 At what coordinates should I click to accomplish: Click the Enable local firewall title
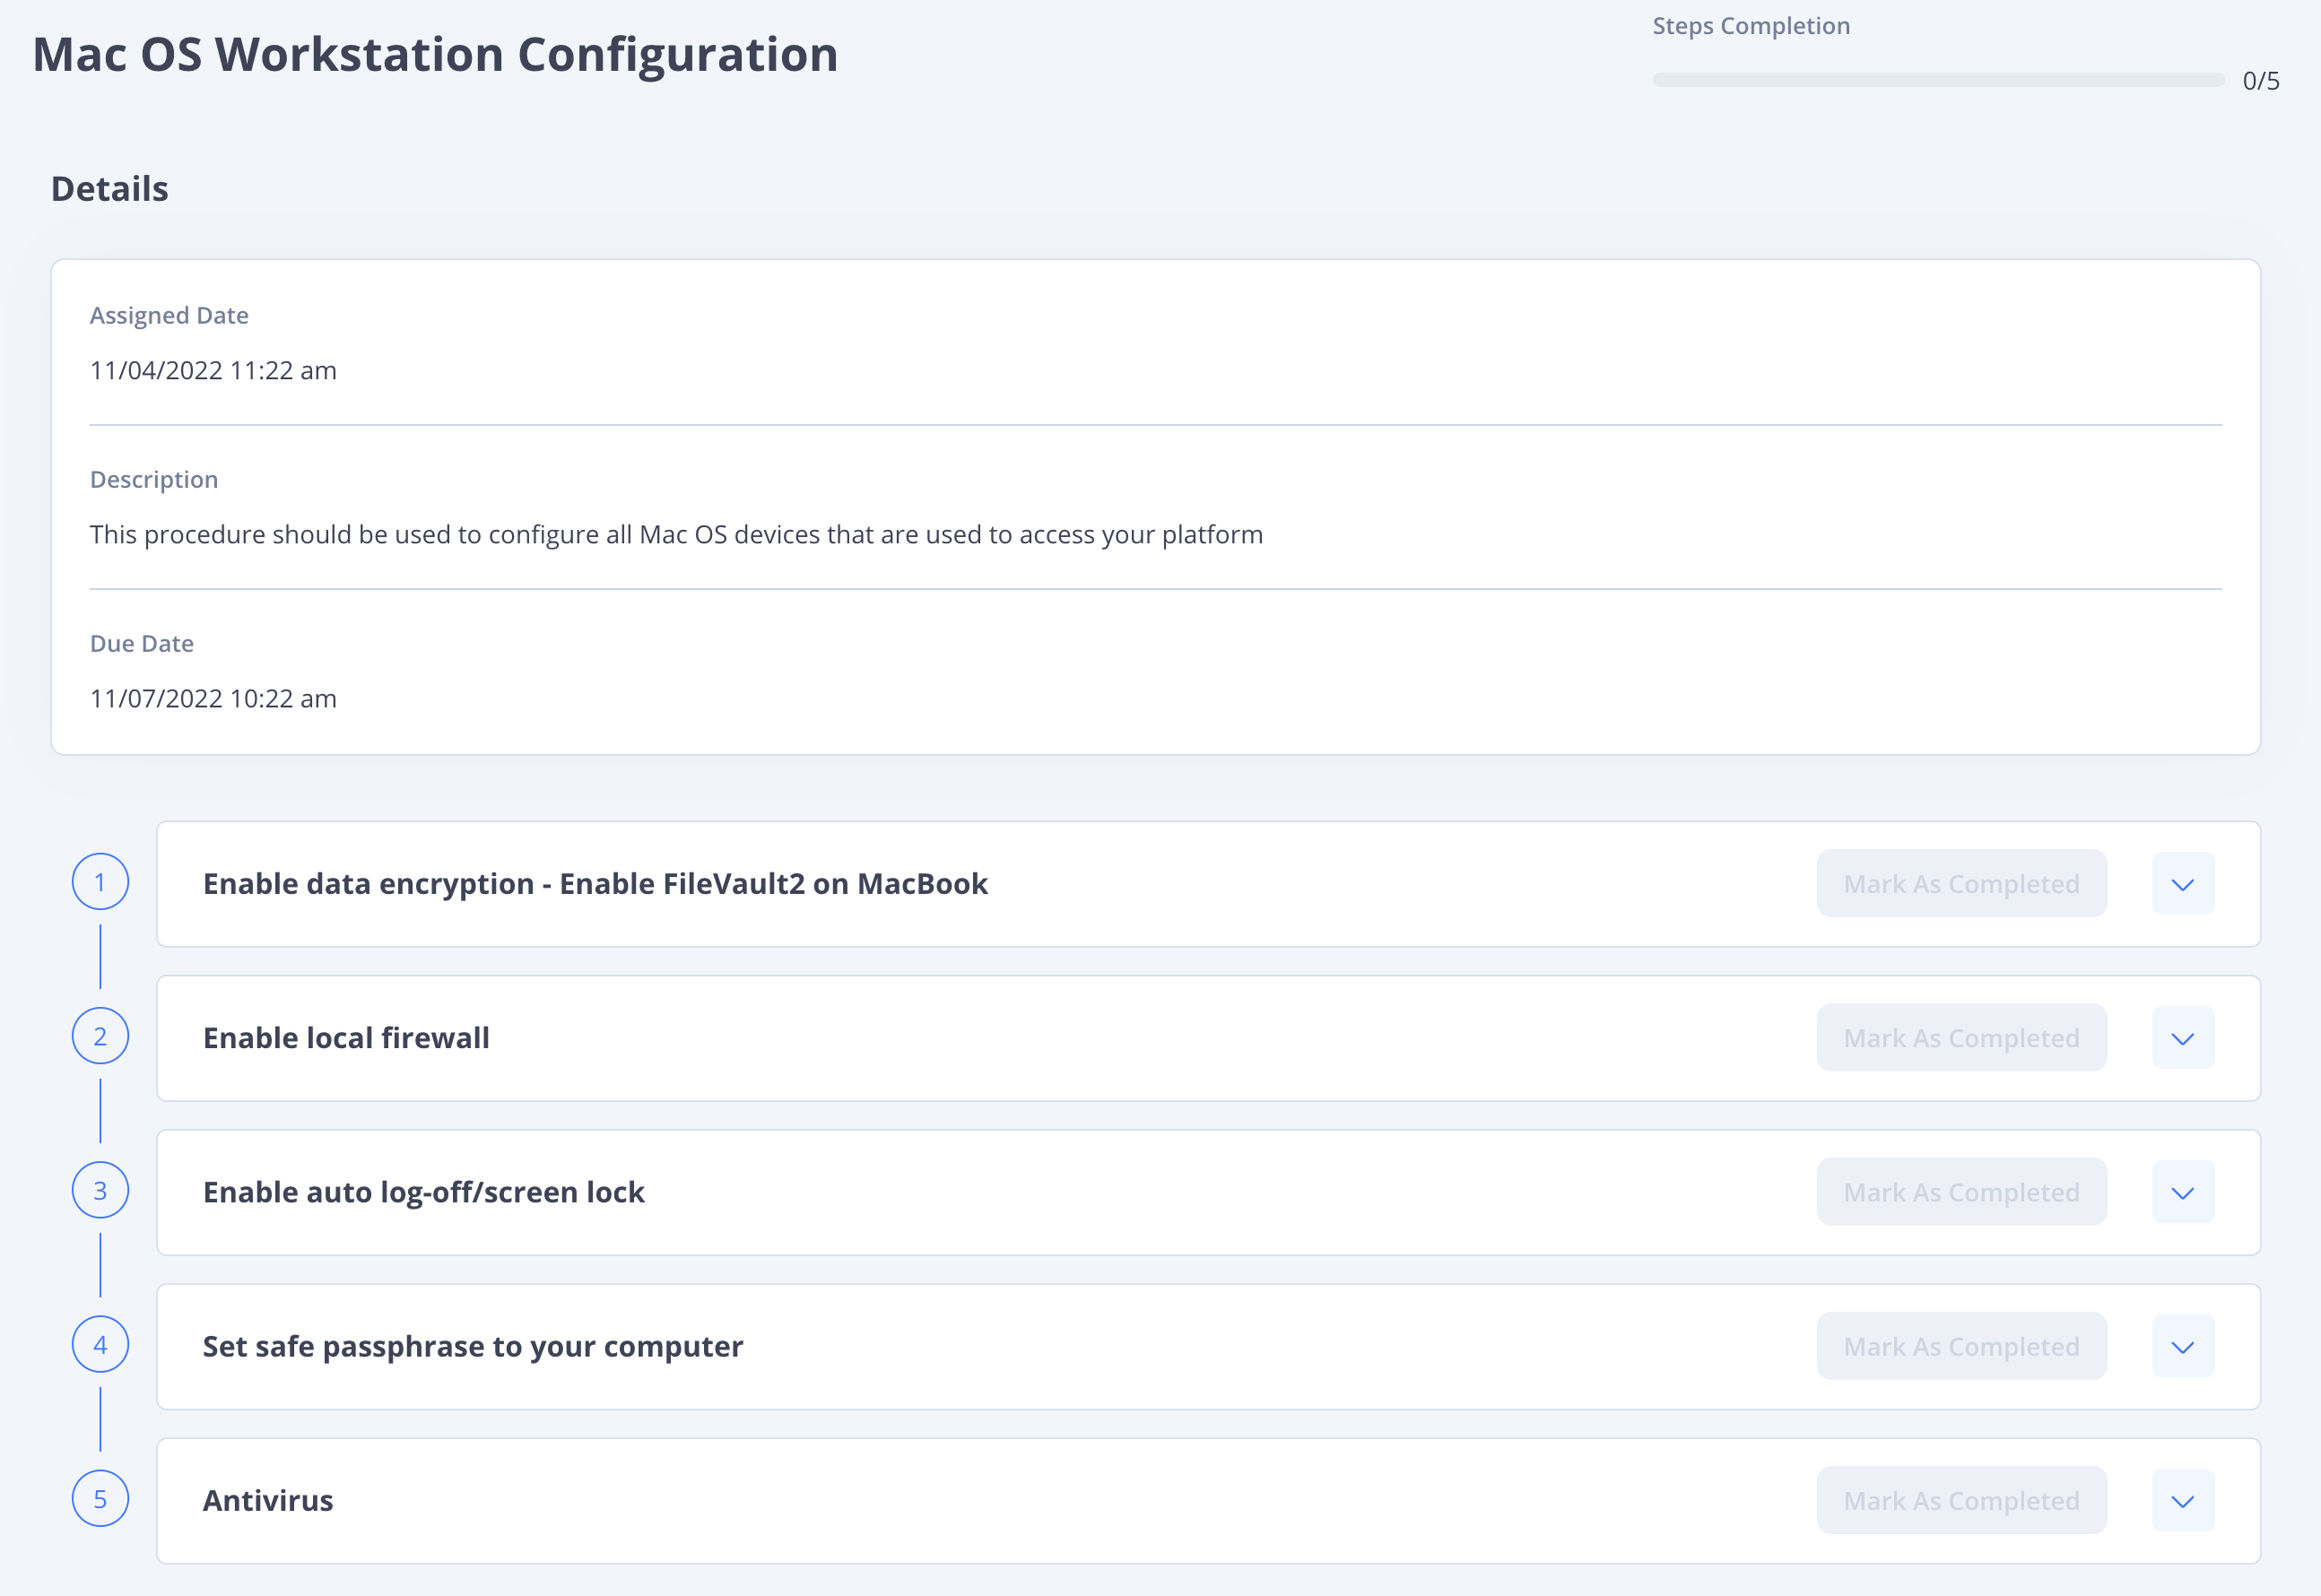[346, 1038]
